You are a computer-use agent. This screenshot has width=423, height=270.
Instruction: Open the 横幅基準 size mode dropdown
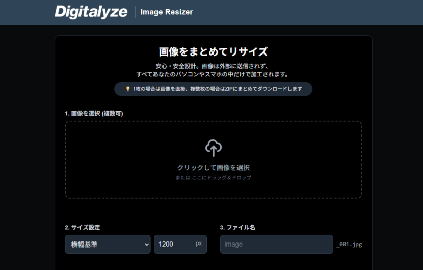tap(107, 244)
